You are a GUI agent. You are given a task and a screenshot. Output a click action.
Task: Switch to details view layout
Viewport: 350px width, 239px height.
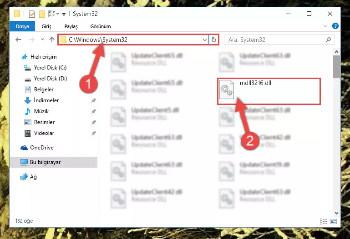click(x=324, y=221)
